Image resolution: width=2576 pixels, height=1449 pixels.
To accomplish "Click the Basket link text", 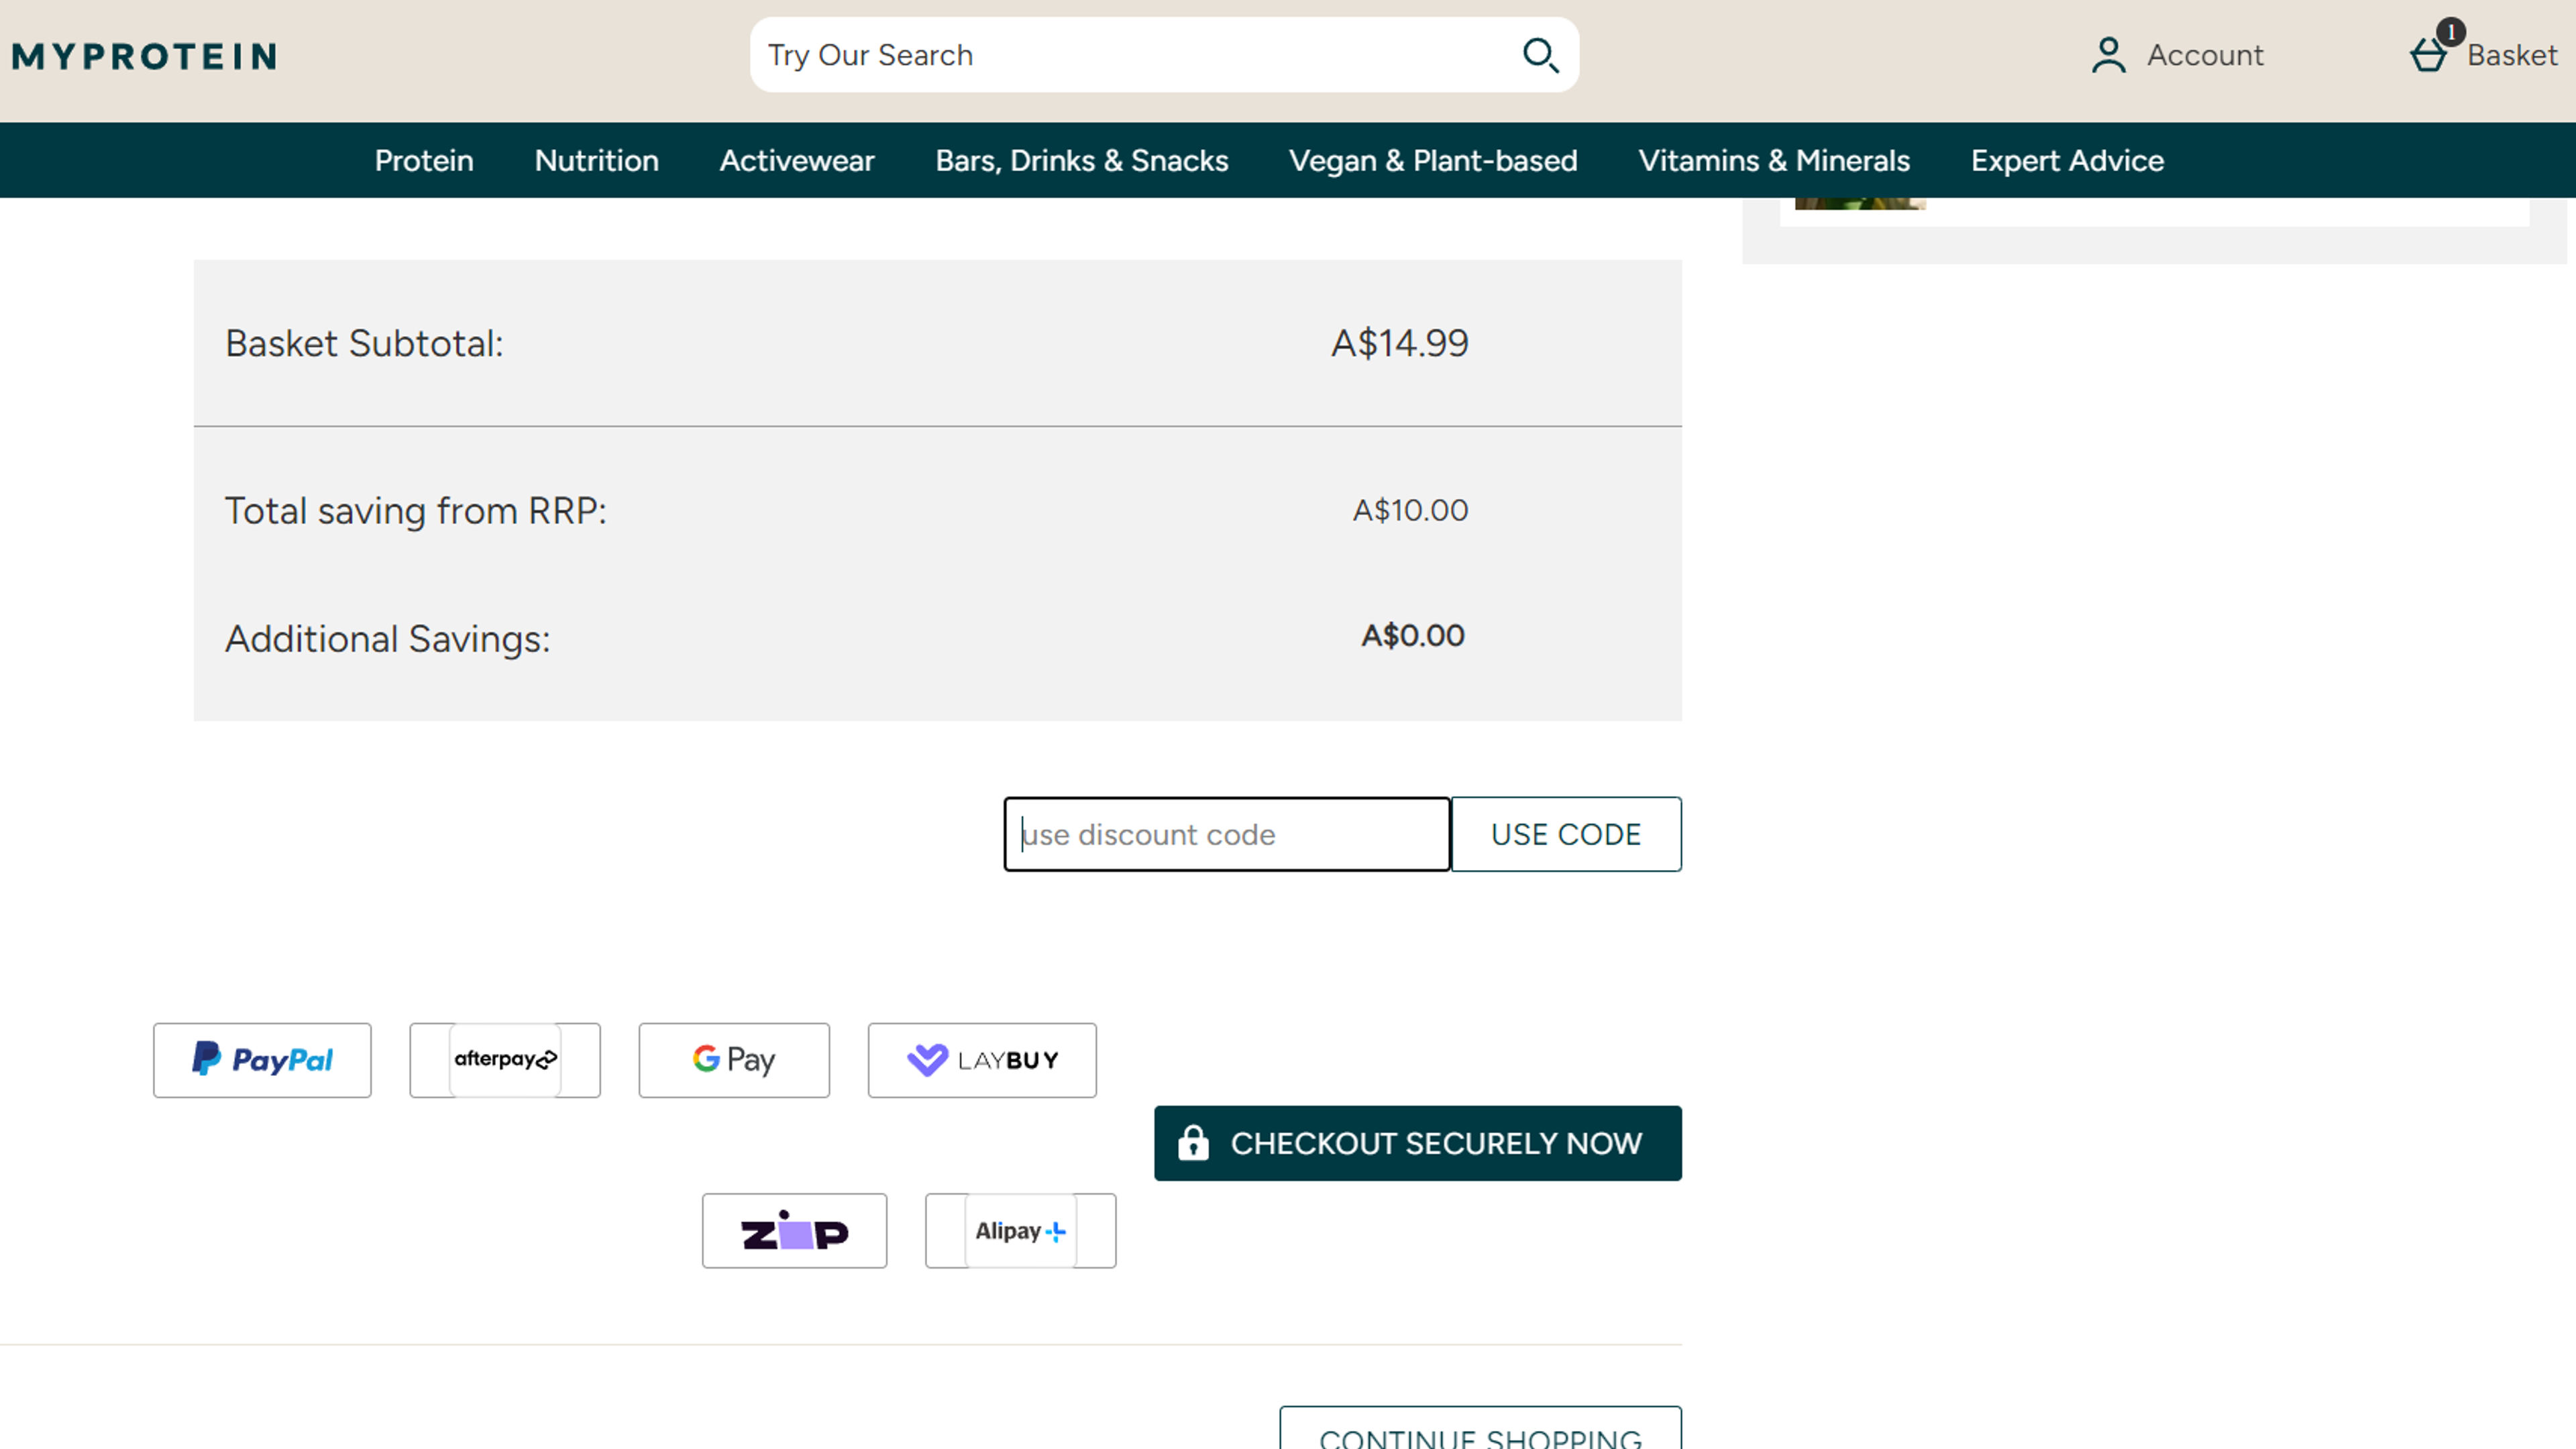I will click(x=2512, y=55).
